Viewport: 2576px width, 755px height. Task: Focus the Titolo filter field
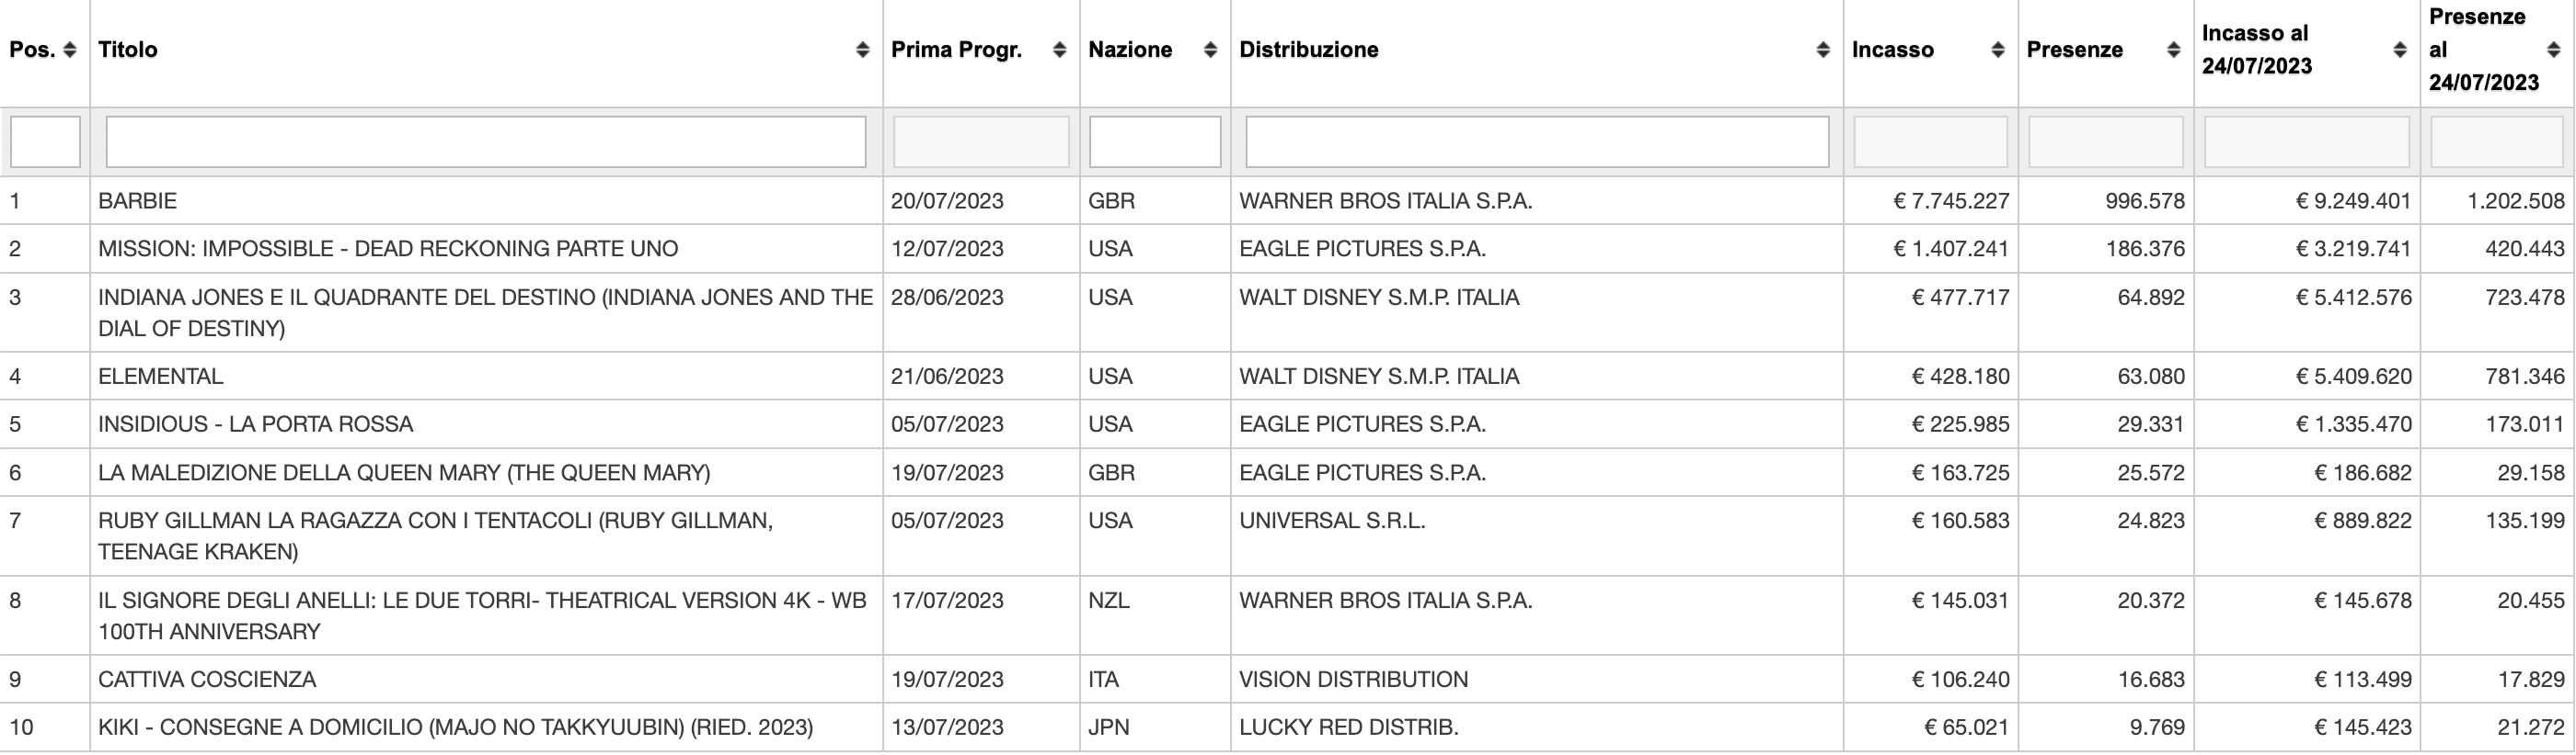click(486, 141)
